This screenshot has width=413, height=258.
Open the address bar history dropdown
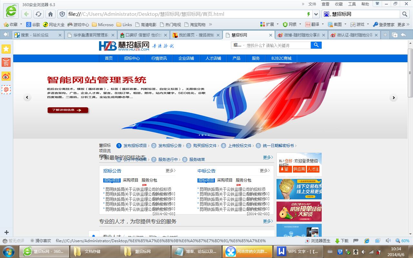(316, 14)
